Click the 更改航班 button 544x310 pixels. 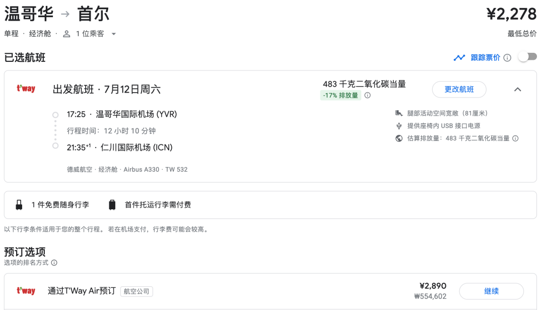pyautogui.click(x=459, y=90)
